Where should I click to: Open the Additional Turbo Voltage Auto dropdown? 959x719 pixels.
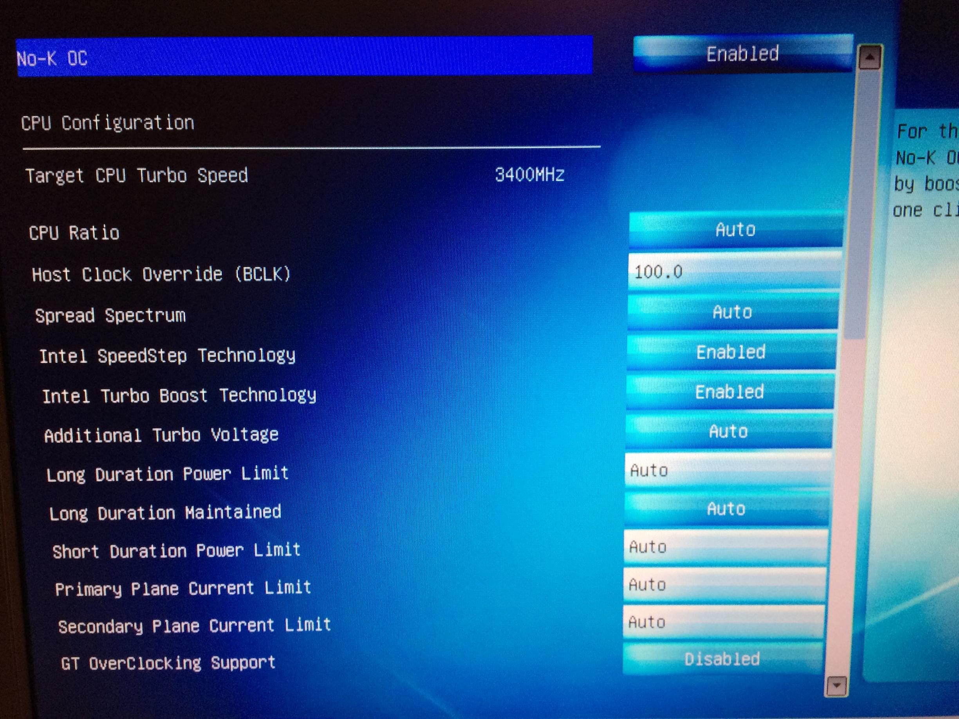click(x=728, y=432)
